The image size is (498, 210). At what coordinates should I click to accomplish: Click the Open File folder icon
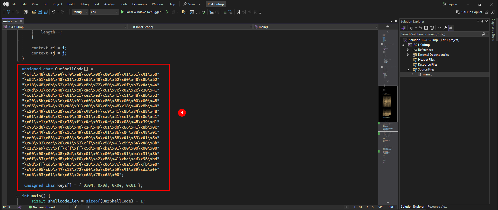34,12
